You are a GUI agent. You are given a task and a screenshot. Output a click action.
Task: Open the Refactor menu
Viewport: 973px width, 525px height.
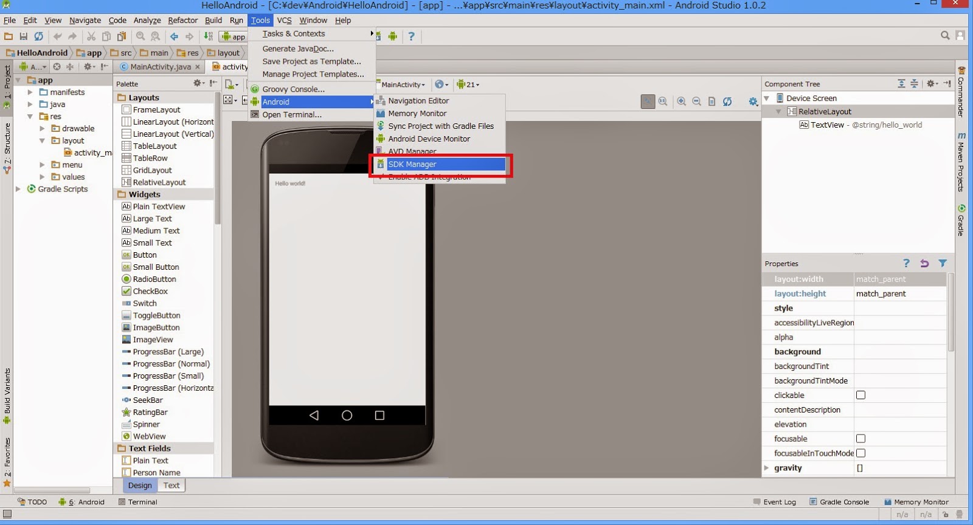[x=183, y=20]
